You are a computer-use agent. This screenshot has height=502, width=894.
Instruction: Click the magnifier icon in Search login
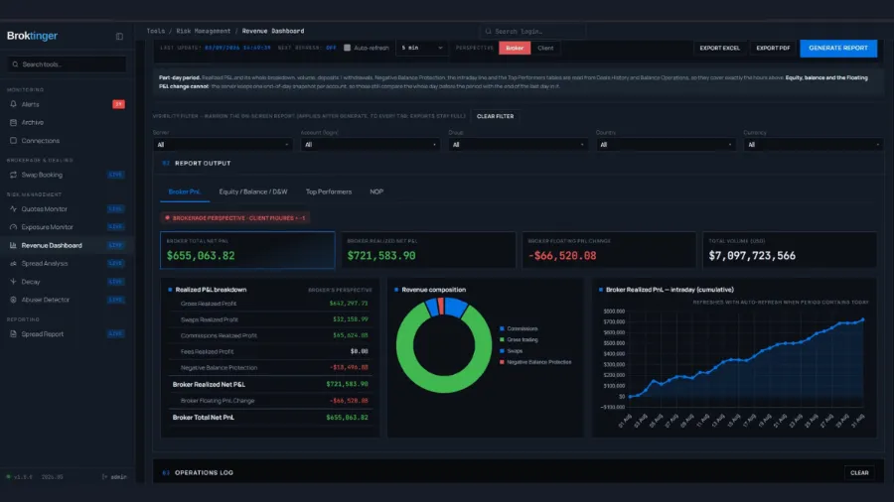click(x=488, y=32)
